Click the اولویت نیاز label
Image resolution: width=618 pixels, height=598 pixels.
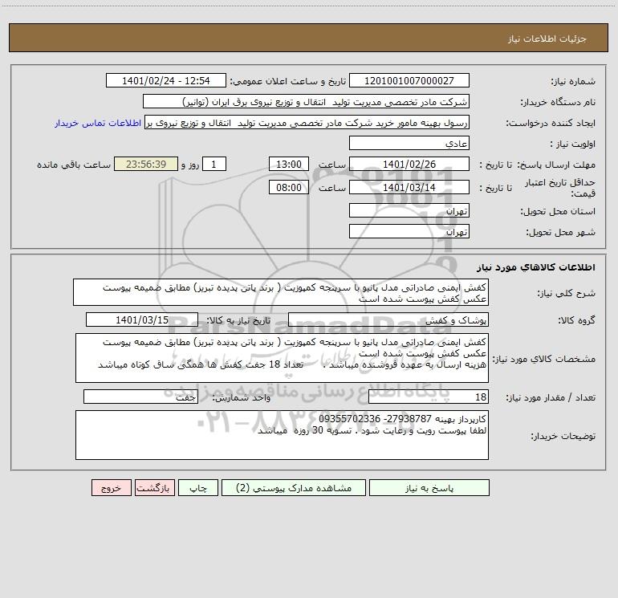(x=573, y=144)
